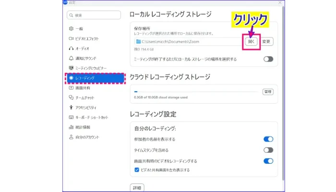Image resolution: width=336 pixels, height=192 pixels.
Task: Click the 0.3GB of 10.0GB cloud storage used text
Action: [x=161, y=97]
